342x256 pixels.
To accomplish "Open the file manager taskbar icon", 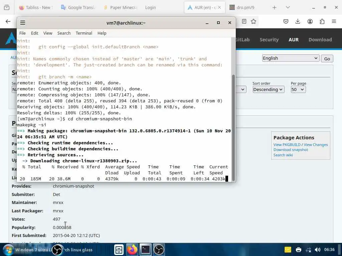I will point(119,250).
